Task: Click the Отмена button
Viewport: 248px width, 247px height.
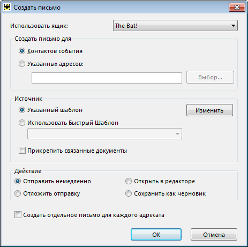Action: [214, 235]
